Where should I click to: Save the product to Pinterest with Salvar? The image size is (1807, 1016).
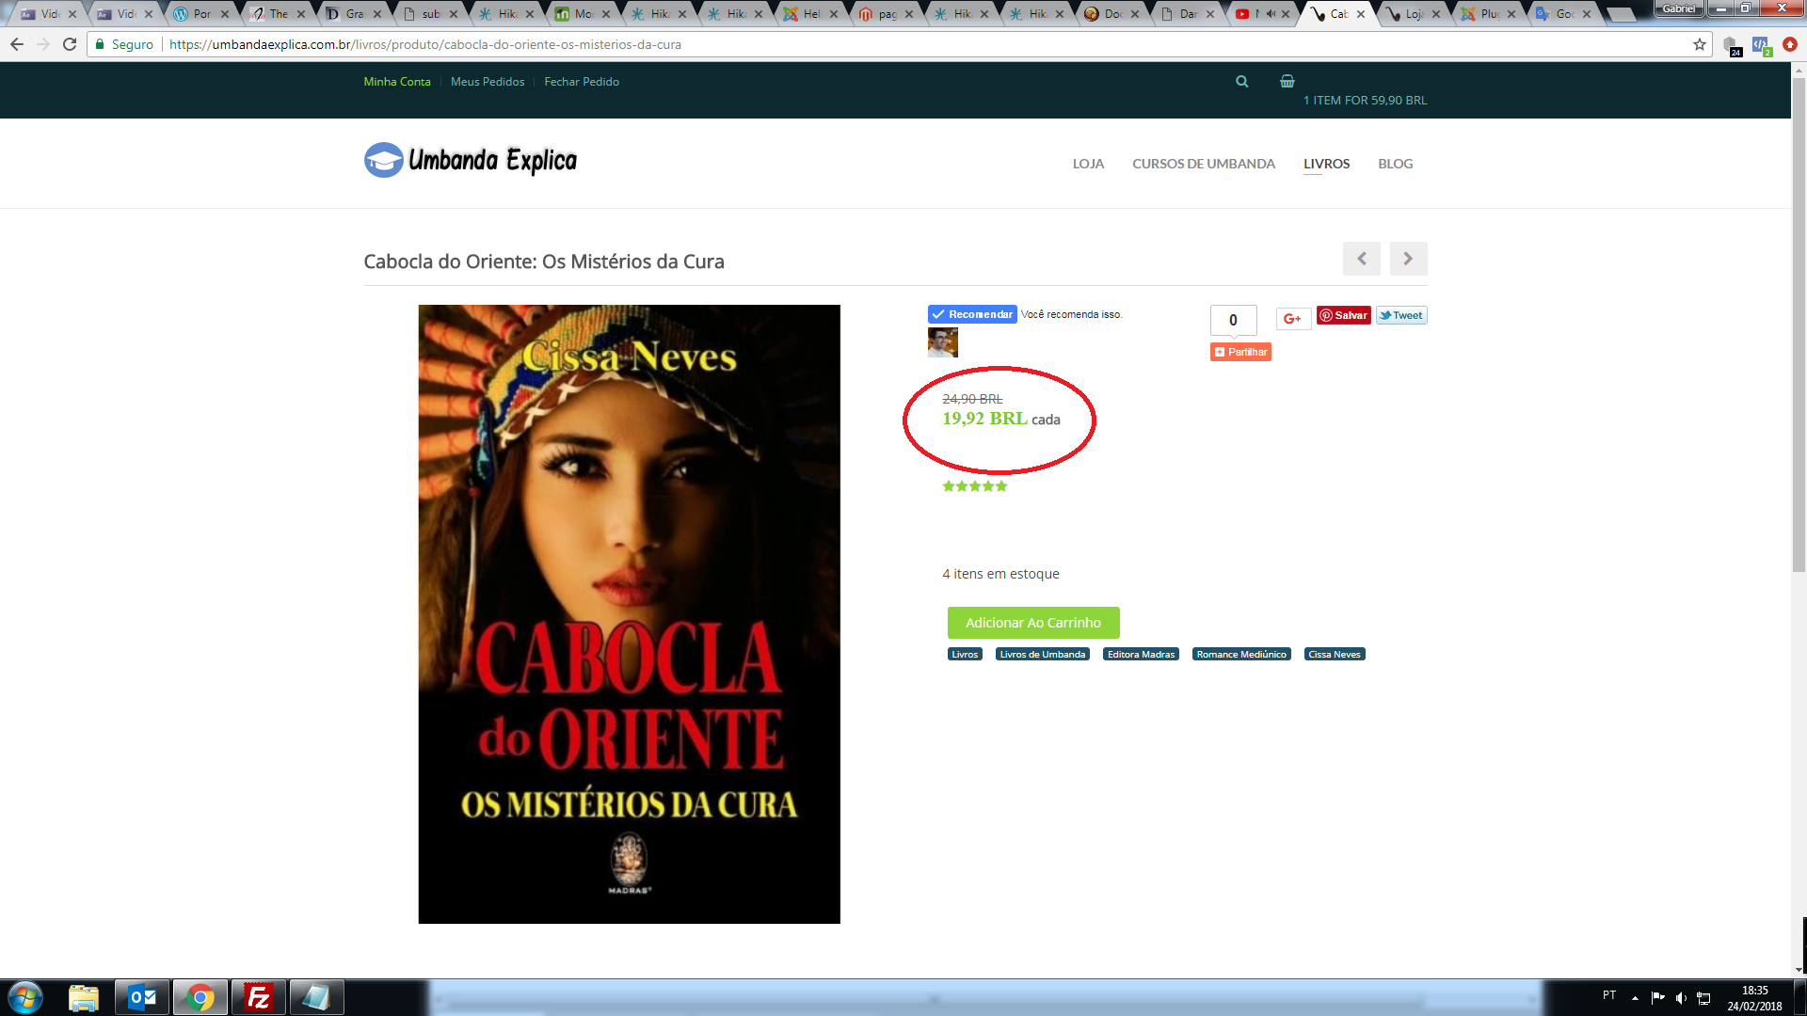pos(1343,315)
